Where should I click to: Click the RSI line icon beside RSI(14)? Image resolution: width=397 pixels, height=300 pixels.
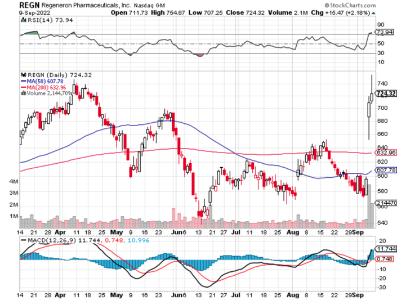[23, 19]
